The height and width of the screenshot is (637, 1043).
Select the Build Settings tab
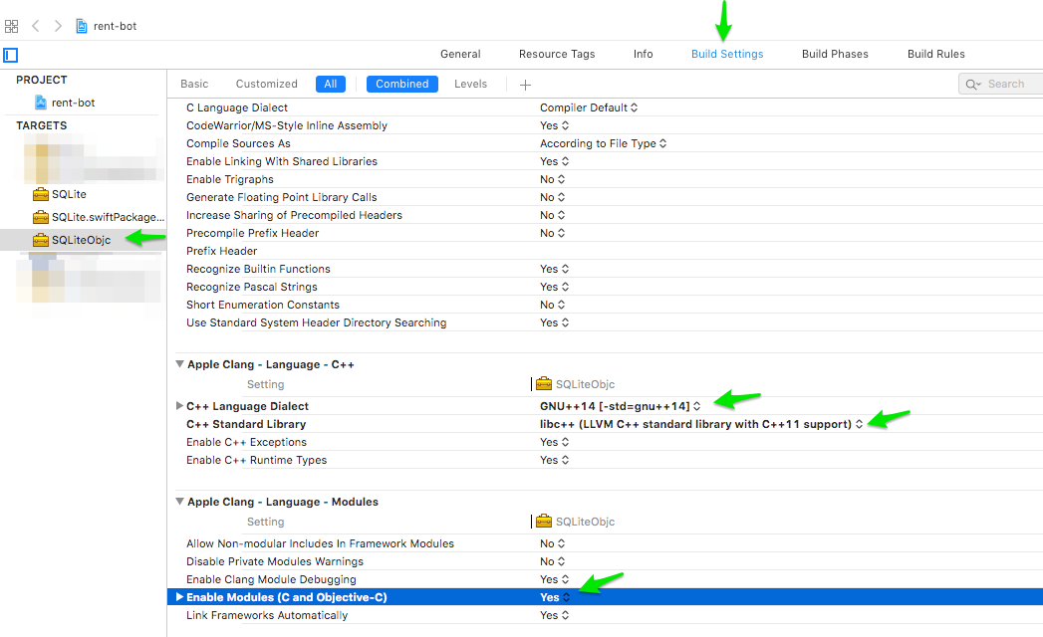727,54
